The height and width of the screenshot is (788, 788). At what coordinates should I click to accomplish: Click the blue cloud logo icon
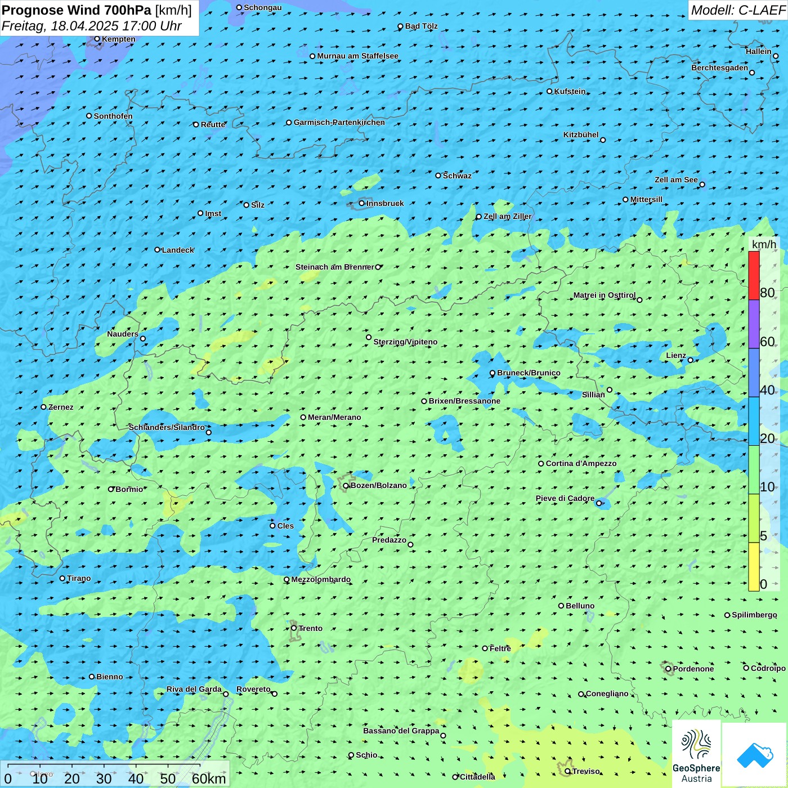tap(755, 755)
